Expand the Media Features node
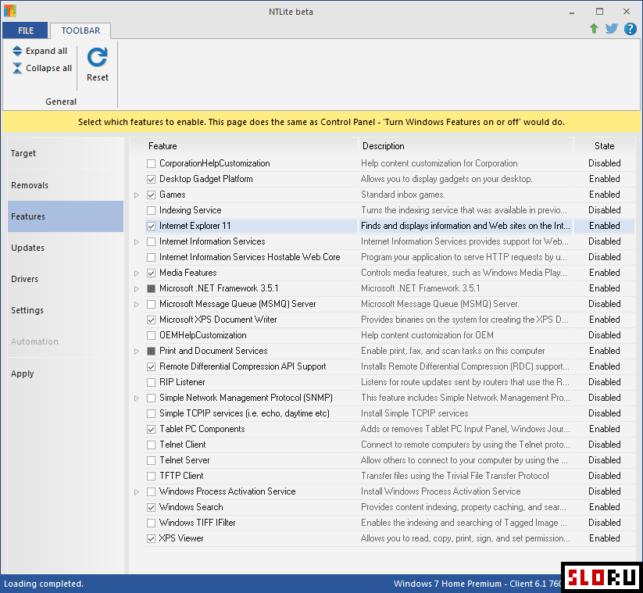 137,273
